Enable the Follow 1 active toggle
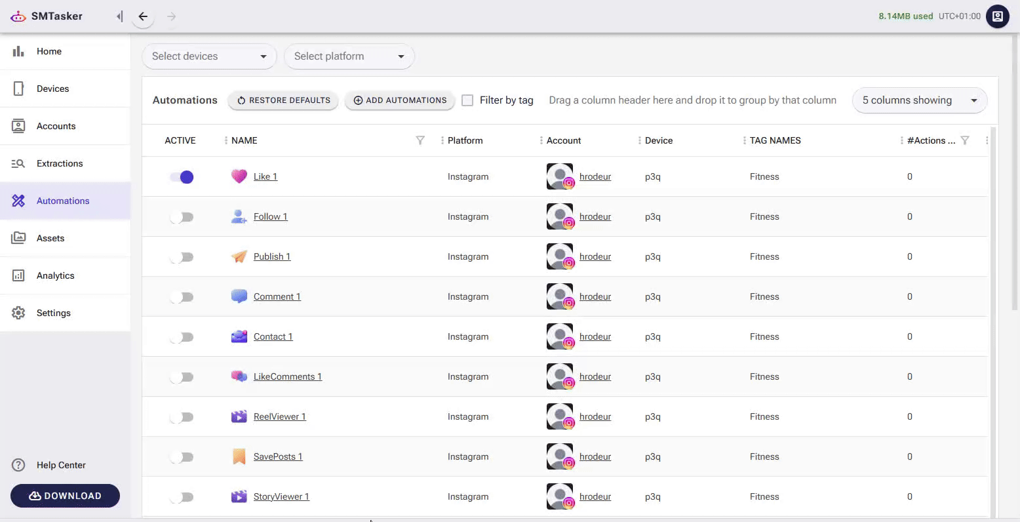This screenshot has width=1020, height=522. point(182,217)
